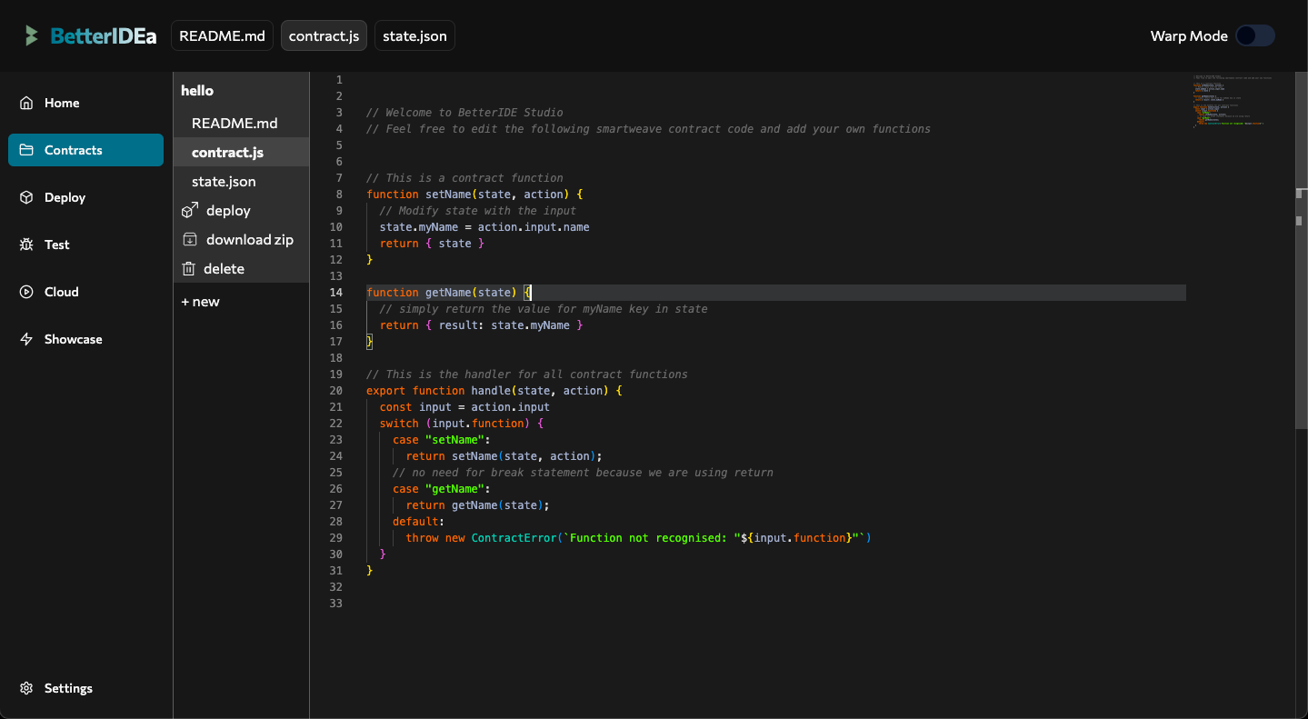
Task: Click the 'const input = action.input' line
Action: click(x=464, y=407)
